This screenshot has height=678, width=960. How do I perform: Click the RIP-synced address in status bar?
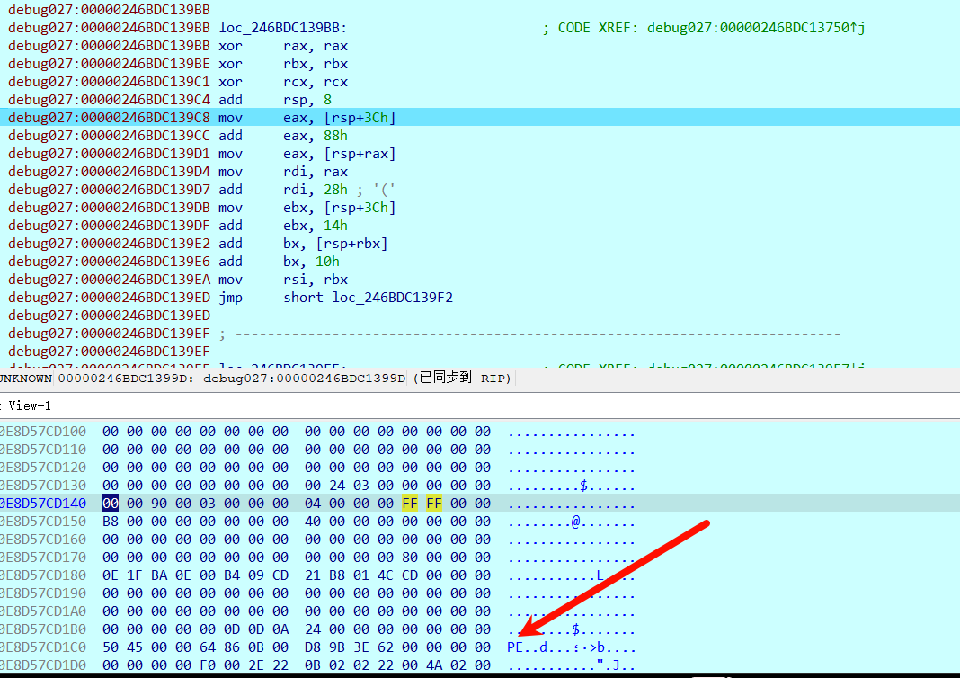(231, 379)
